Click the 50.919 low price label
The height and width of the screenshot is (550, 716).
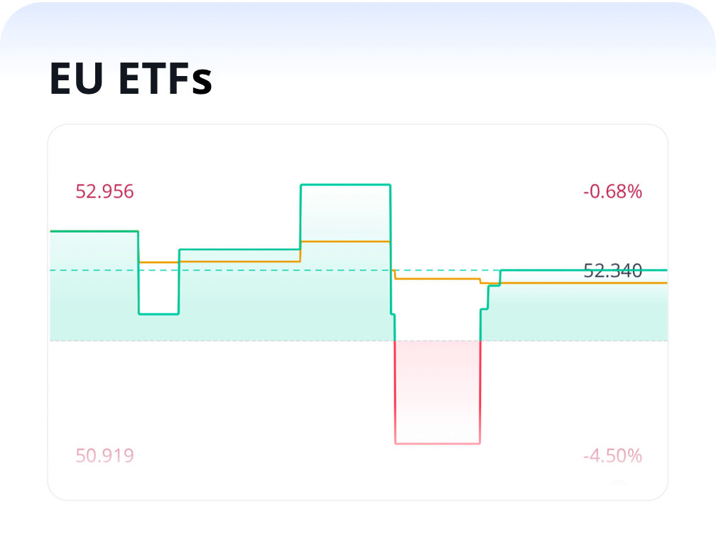point(104,455)
